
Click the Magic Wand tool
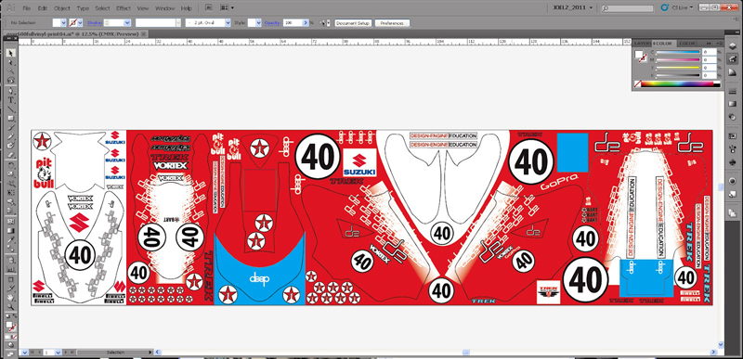[10, 71]
